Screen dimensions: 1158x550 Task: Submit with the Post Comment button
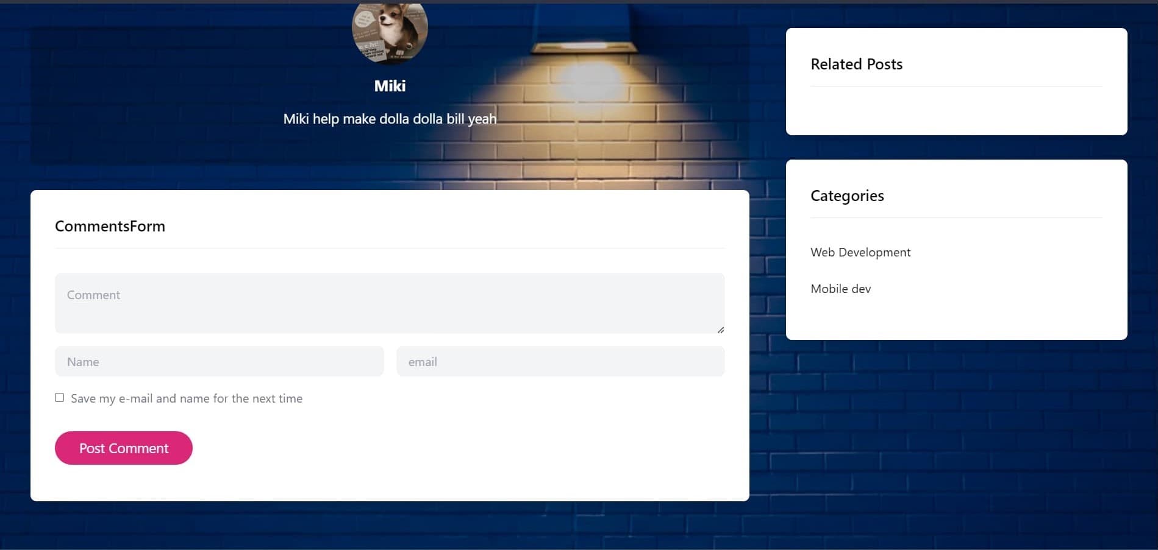pos(124,448)
